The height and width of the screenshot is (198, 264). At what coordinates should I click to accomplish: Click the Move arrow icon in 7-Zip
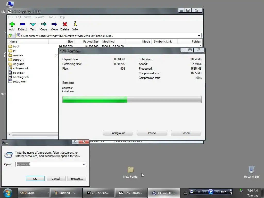54,24
